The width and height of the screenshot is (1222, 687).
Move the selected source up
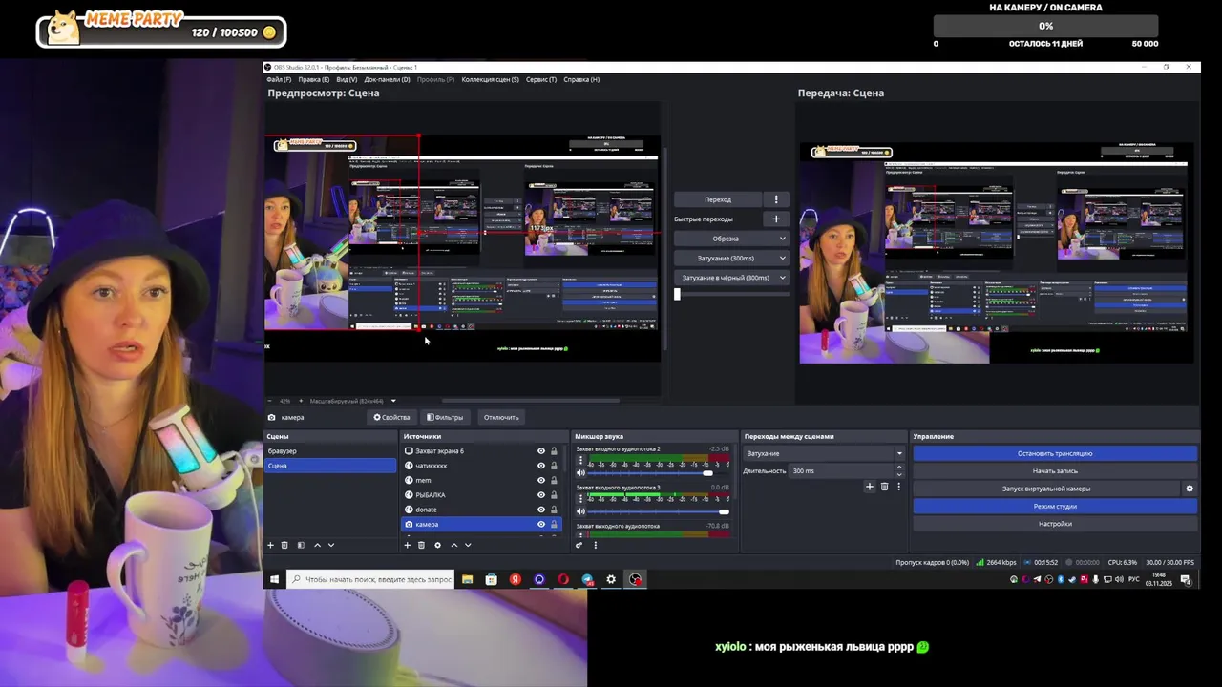click(x=453, y=545)
